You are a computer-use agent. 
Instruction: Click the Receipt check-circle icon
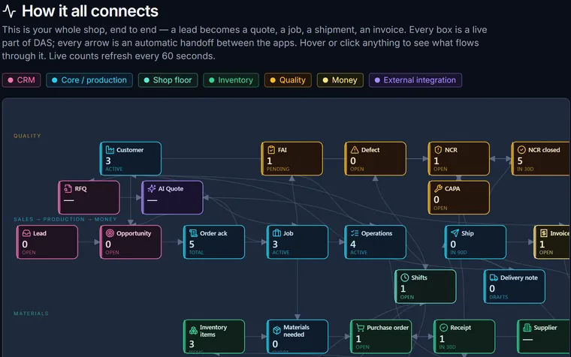443,328
